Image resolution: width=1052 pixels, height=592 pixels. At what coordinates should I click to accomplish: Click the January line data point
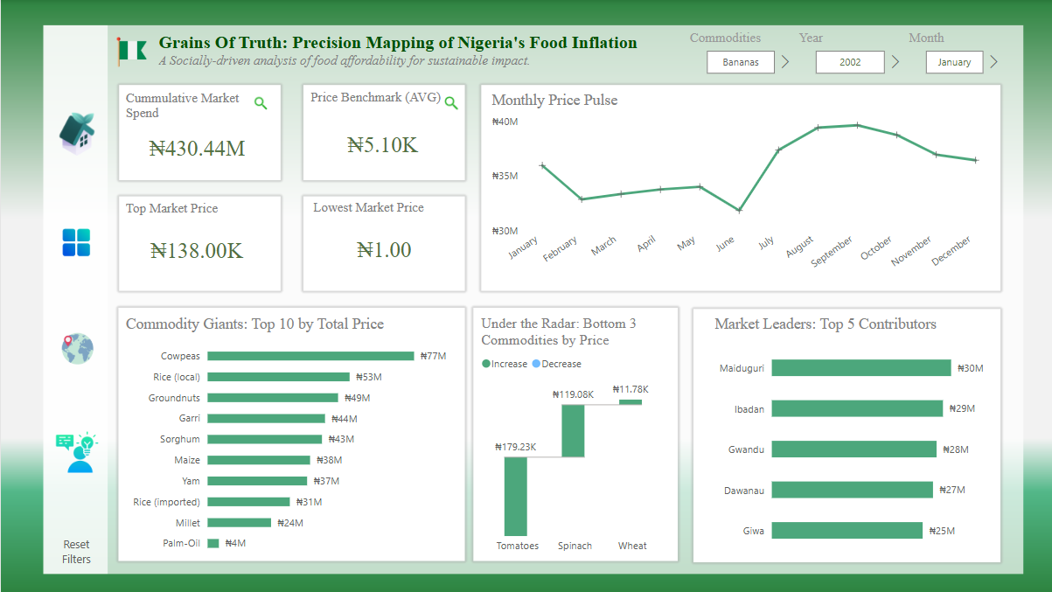coord(543,165)
